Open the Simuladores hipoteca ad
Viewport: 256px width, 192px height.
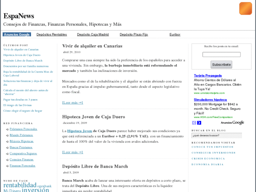210,100
